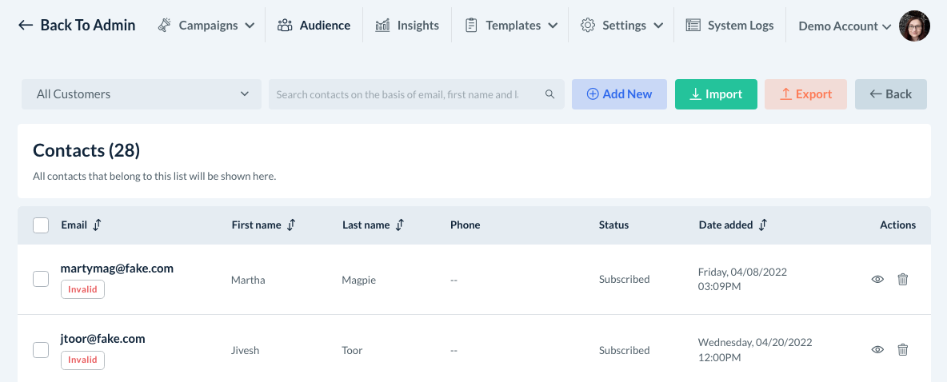This screenshot has width=947, height=382.
Task: Sort by Last name column arrows
Action: pyautogui.click(x=399, y=225)
